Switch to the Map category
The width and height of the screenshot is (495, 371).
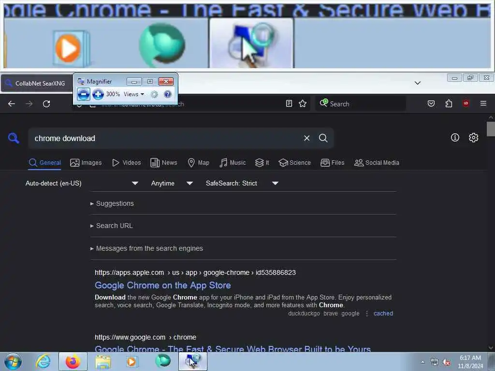[x=199, y=163]
